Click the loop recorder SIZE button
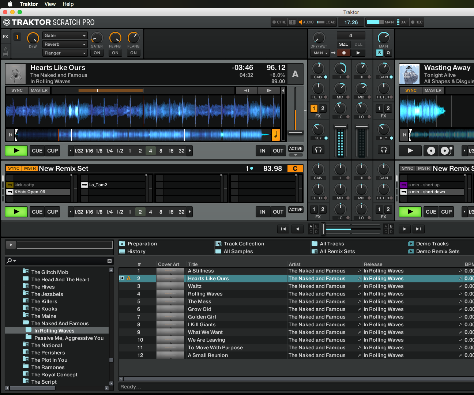Screen dimensions: 474x395 pyautogui.click(x=343, y=44)
